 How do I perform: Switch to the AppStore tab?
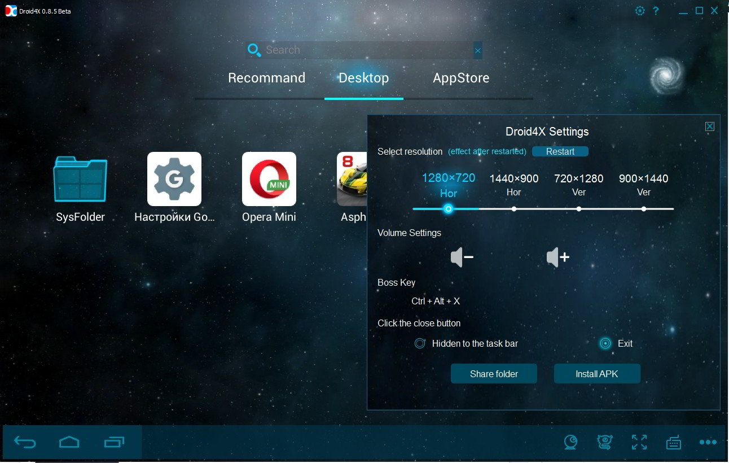point(461,78)
